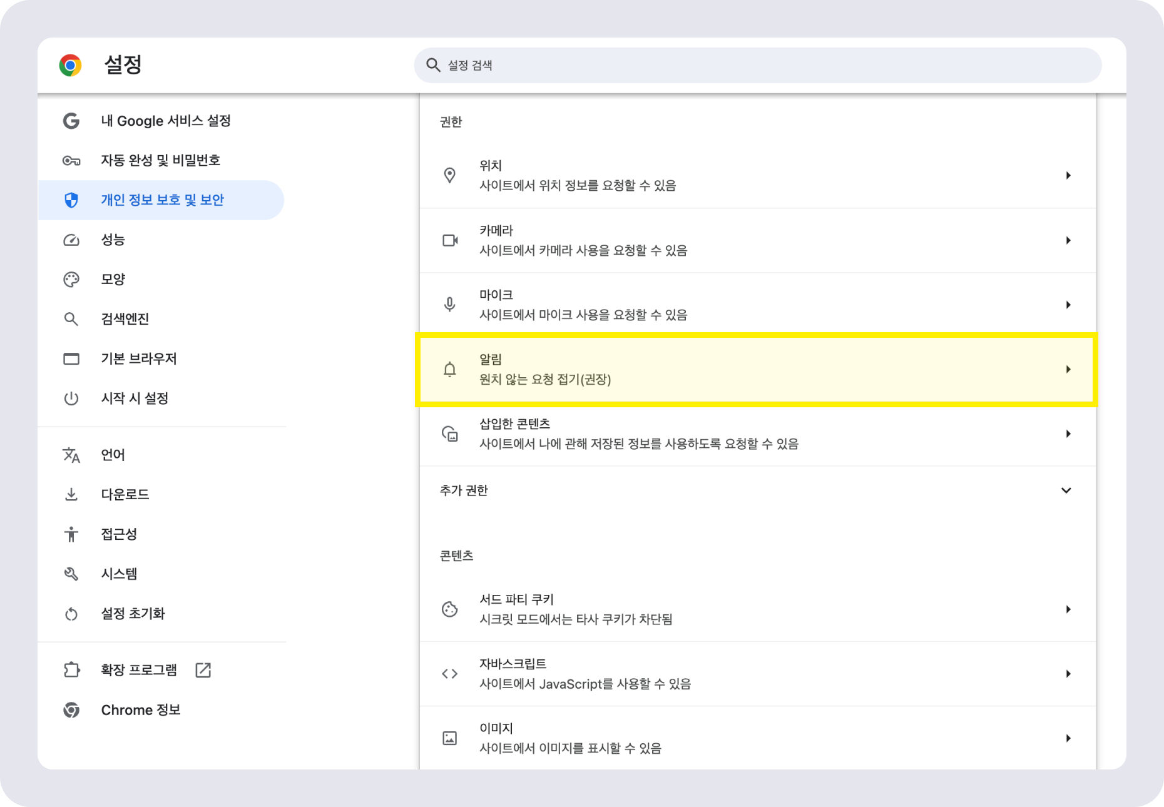Screen dimensions: 1164x807
Task: Click the camera icon for 카메라
Action: (450, 240)
